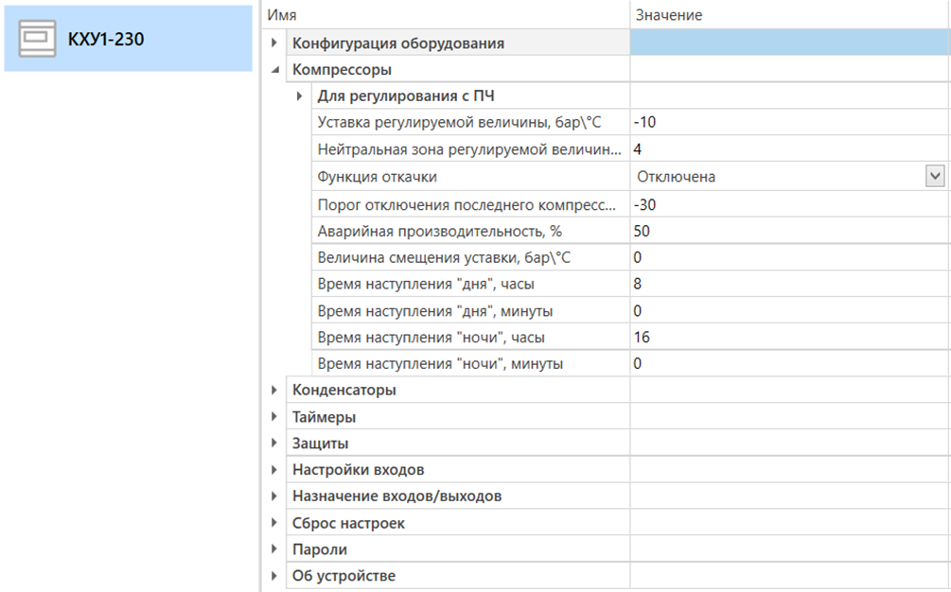The image size is (951, 592).
Task: Click the Имя column header
Action: coord(445,15)
